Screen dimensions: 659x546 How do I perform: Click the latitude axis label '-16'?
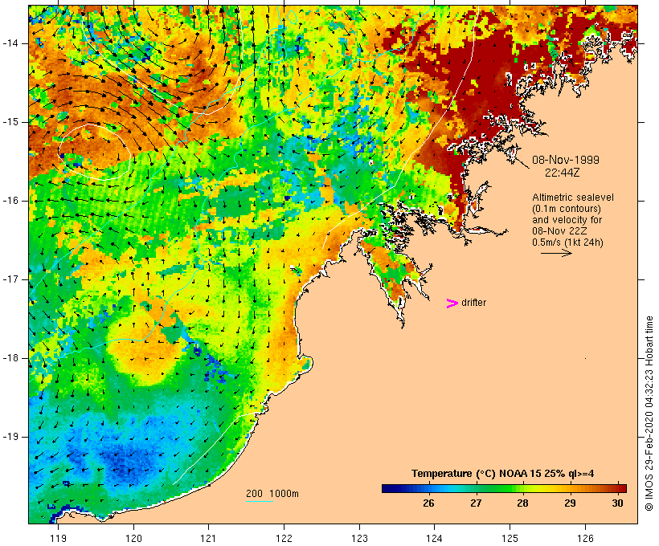tap(10, 201)
